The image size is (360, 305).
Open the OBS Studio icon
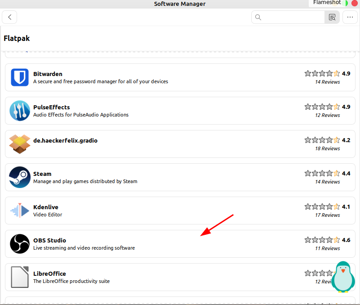[20, 244]
